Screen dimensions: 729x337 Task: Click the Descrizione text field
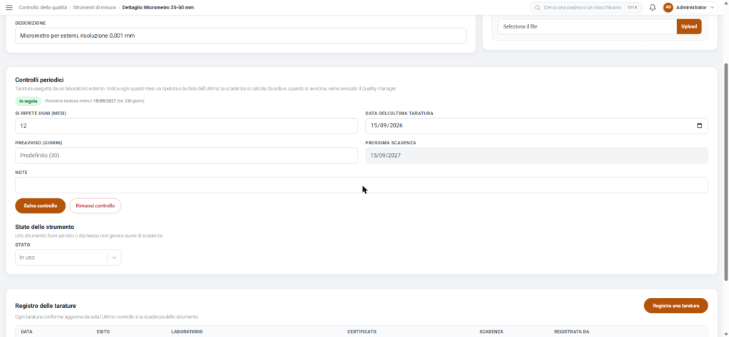point(241,36)
